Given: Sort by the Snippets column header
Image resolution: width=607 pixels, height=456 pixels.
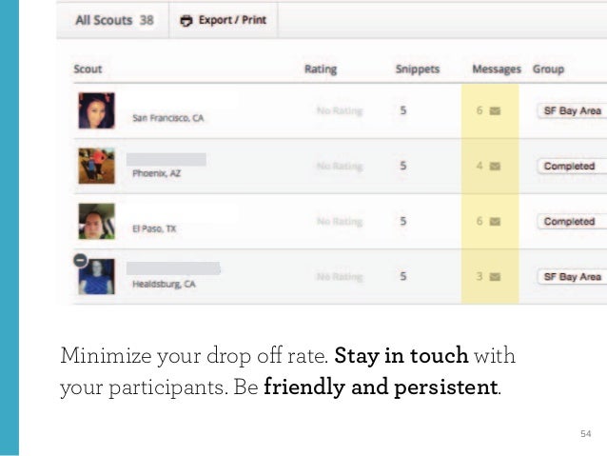Looking at the screenshot, I should [417, 69].
